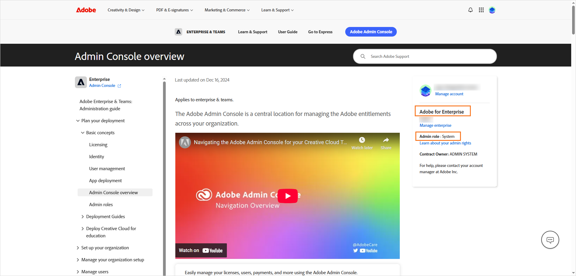Click the account panel avatar image
This screenshot has width=576, height=276.
pyautogui.click(x=426, y=91)
